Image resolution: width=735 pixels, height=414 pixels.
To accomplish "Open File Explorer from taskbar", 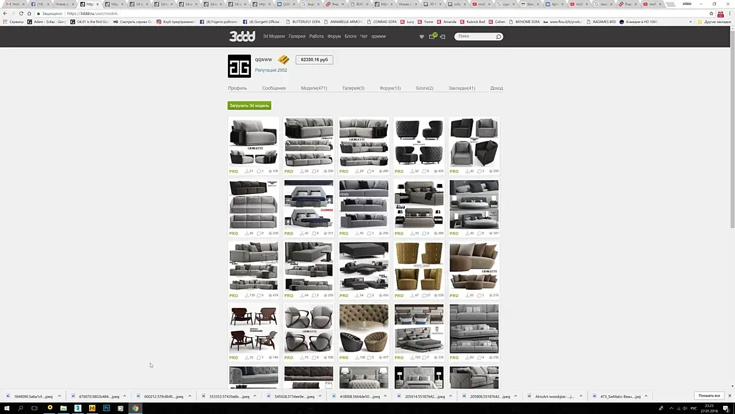I will click(x=64, y=408).
